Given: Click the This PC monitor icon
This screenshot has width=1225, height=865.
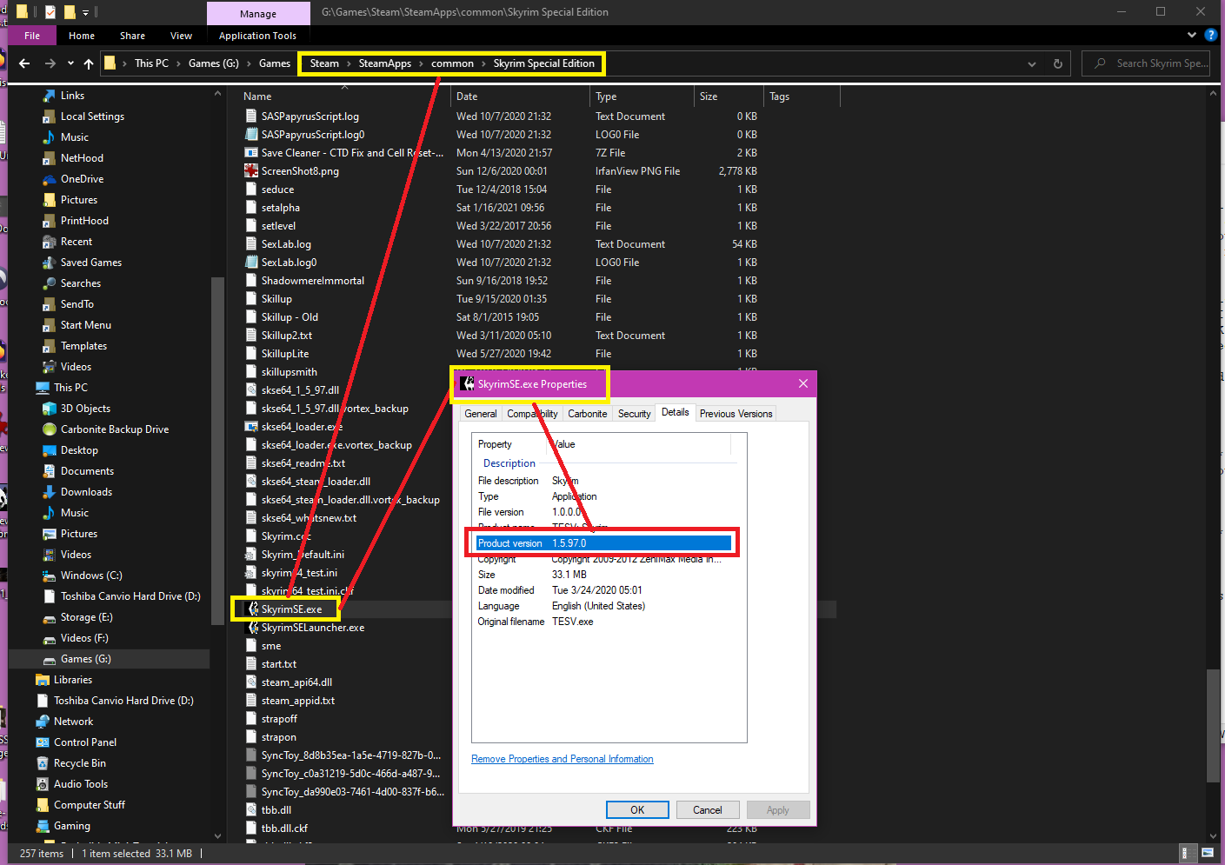Looking at the screenshot, I should [43, 388].
